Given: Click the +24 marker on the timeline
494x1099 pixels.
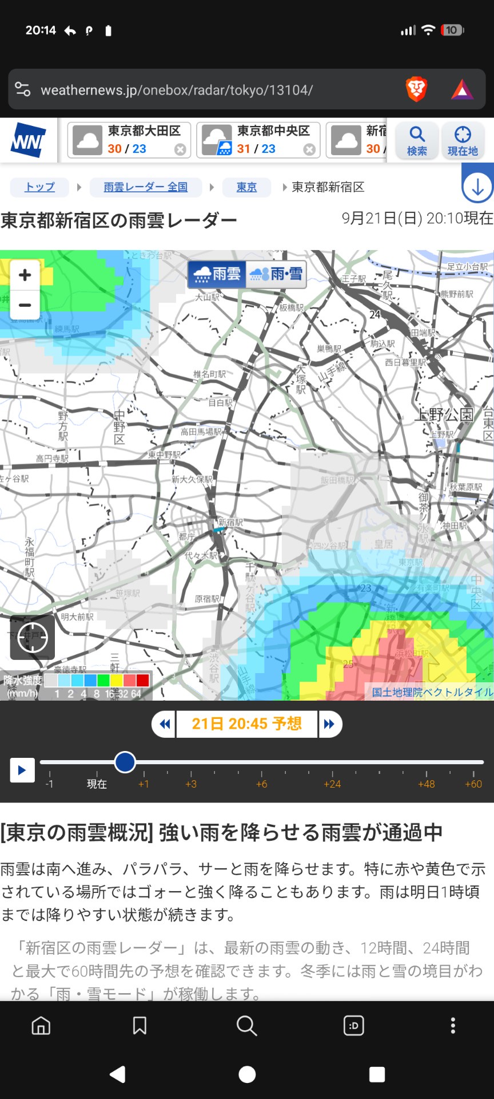Looking at the screenshot, I should (332, 783).
